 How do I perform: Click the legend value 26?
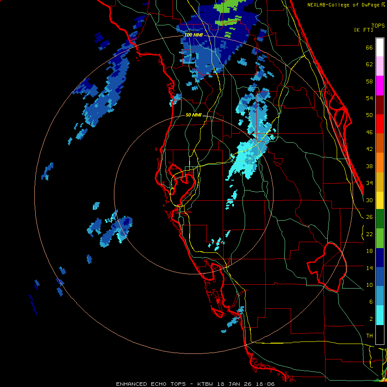(369, 217)
